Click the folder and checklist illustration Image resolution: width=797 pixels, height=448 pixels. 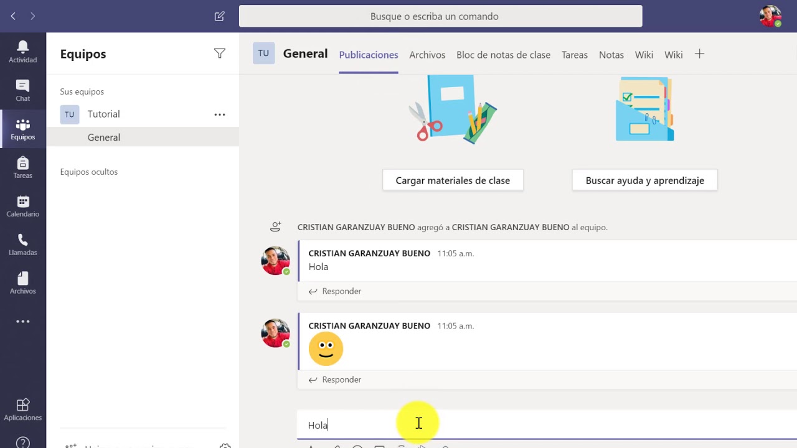[644, 109]
